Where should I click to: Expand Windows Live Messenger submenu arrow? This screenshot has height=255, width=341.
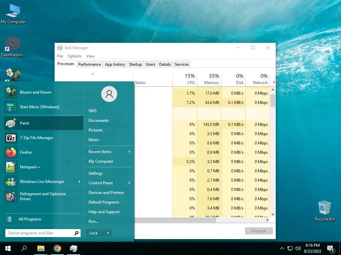[79, 182]
